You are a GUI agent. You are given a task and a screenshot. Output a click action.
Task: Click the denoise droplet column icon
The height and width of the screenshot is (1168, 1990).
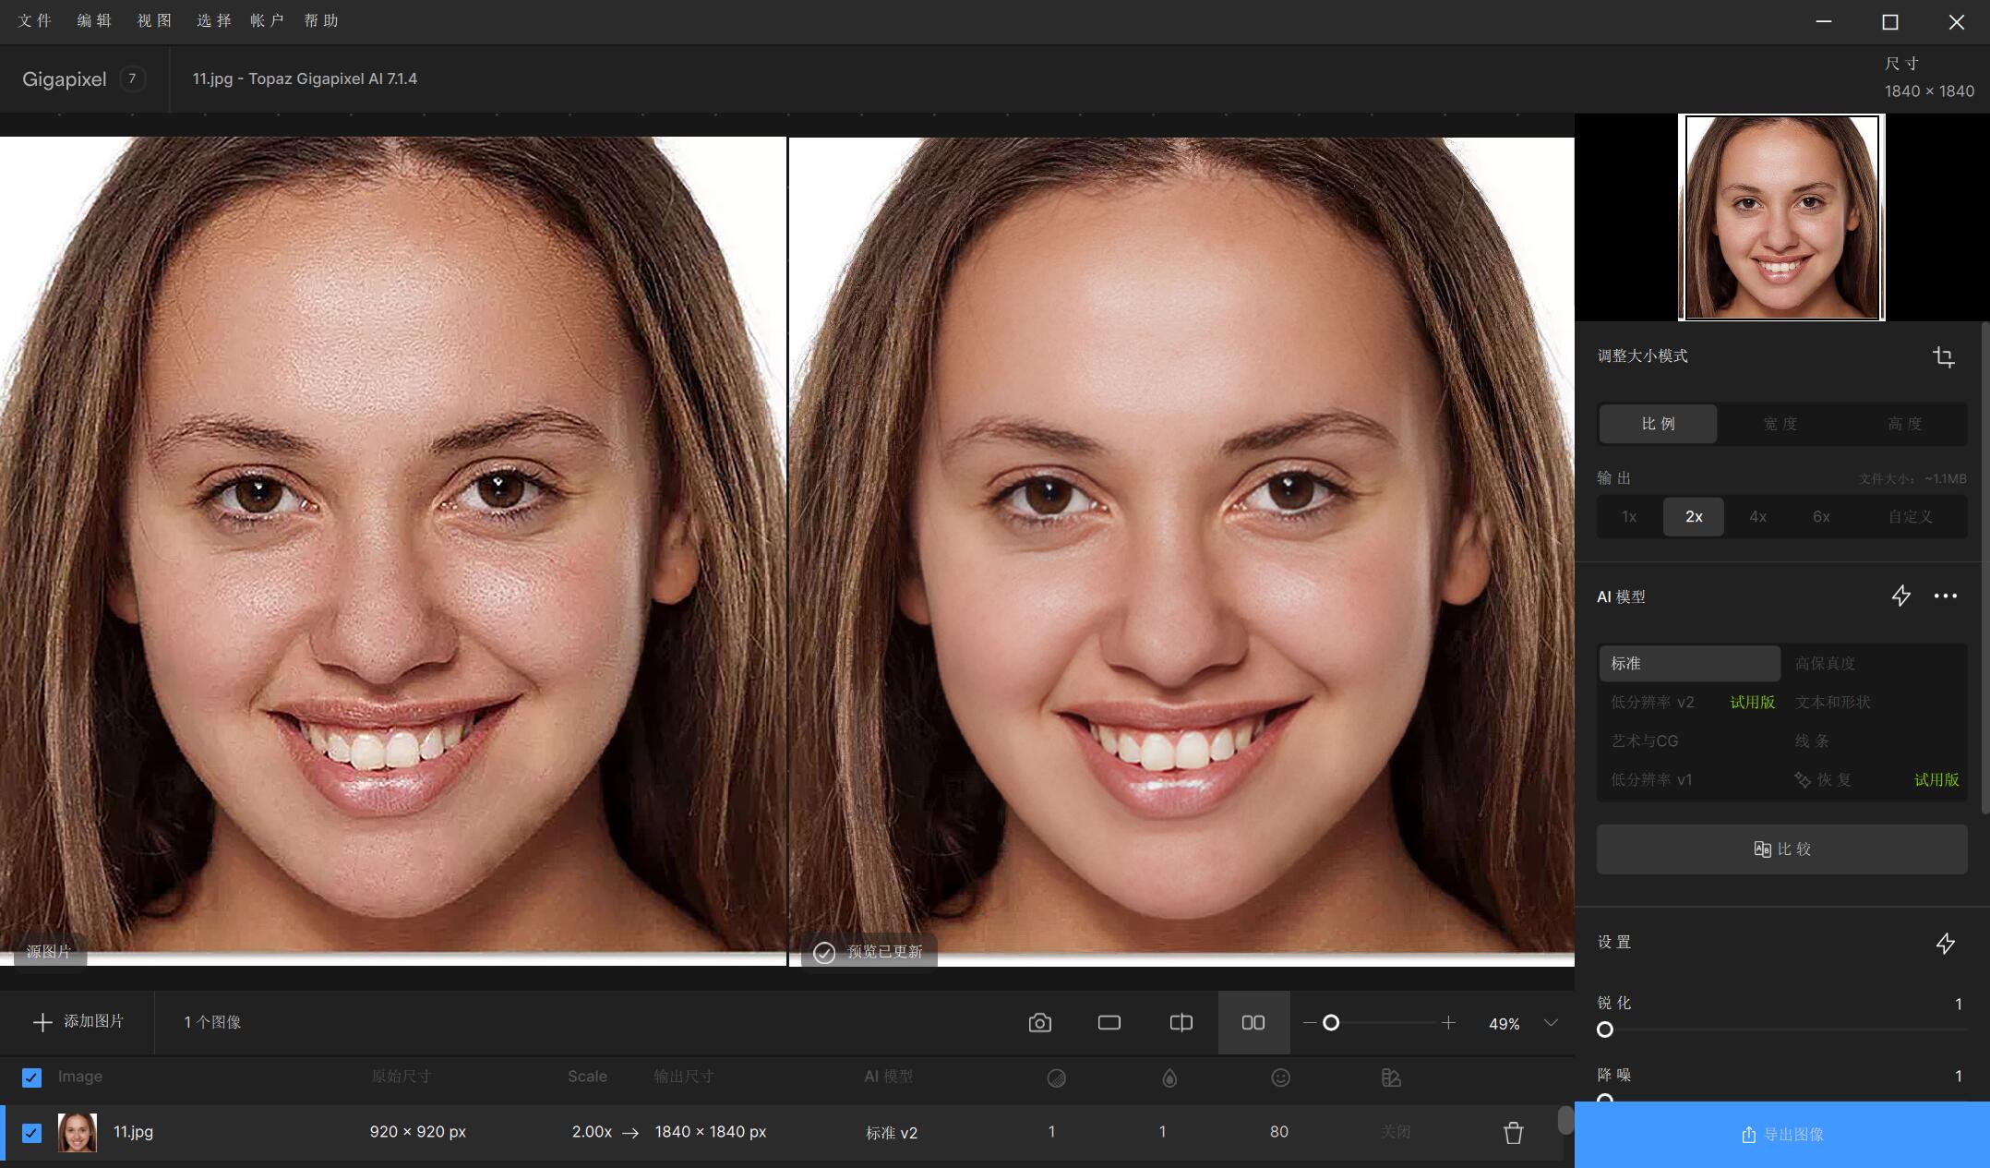click(1169, 1078)
